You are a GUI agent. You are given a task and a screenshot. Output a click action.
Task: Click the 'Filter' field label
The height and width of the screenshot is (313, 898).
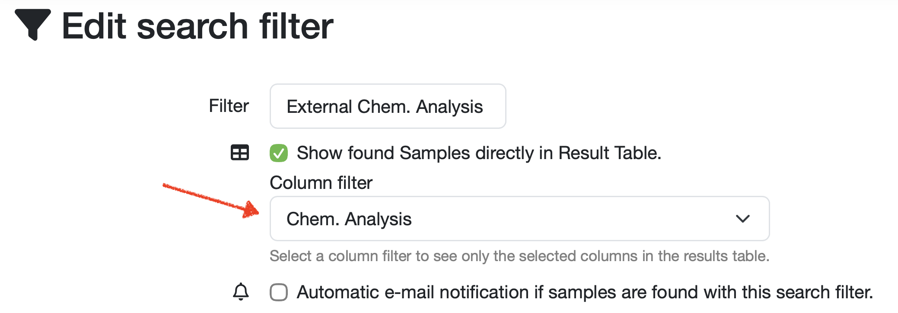pyautogui.click(x=229, y=106)
